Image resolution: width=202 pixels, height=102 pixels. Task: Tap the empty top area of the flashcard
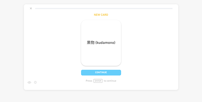(101, 29)
